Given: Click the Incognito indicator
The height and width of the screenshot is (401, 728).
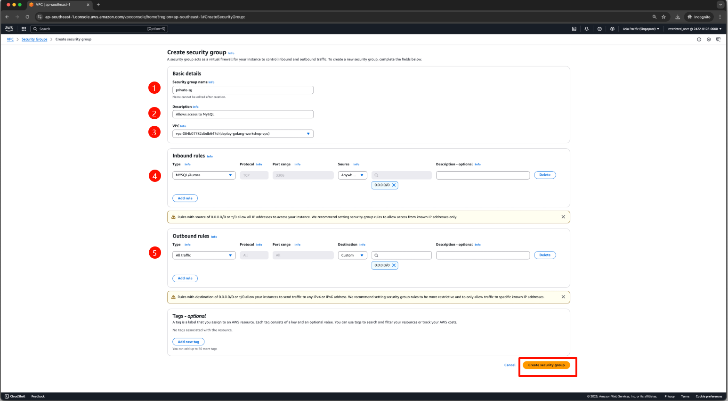Looking at the screenshot, I should [699, 17].
